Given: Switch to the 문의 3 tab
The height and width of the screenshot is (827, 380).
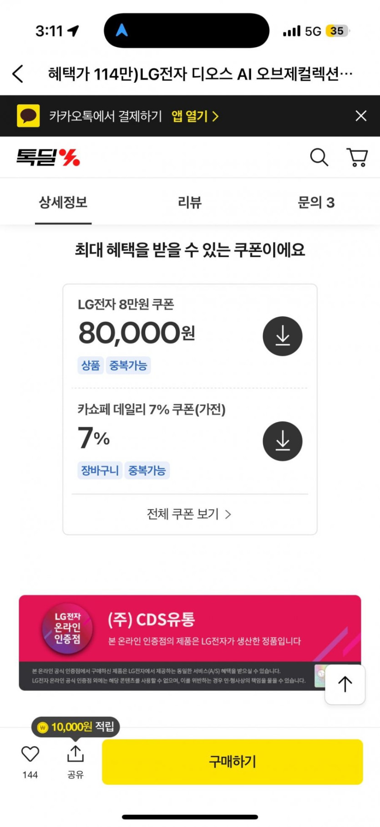Looking at the screenshot, I should [x=316, y=202].
